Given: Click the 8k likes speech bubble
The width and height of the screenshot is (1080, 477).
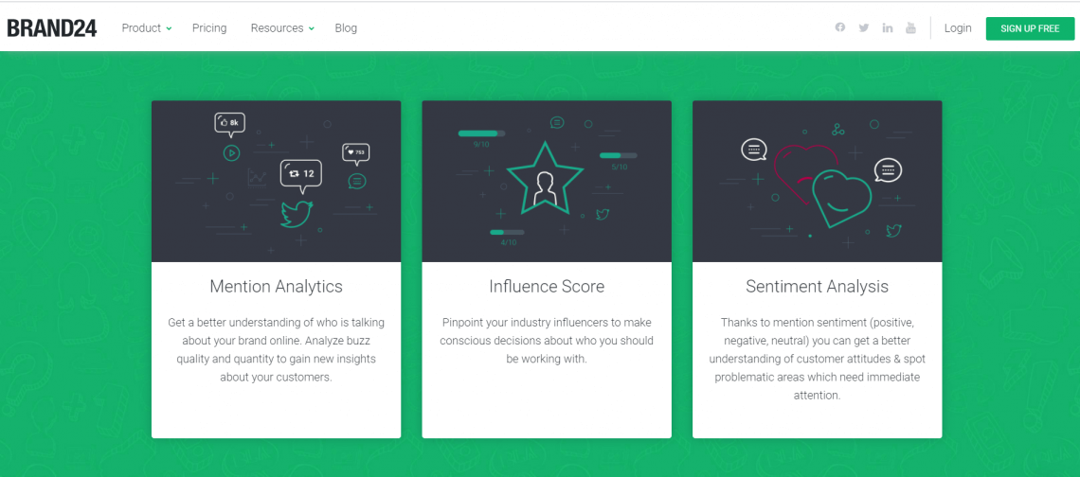Looking at the screenshot, I should pyautogui.click(x=229, y=123).
